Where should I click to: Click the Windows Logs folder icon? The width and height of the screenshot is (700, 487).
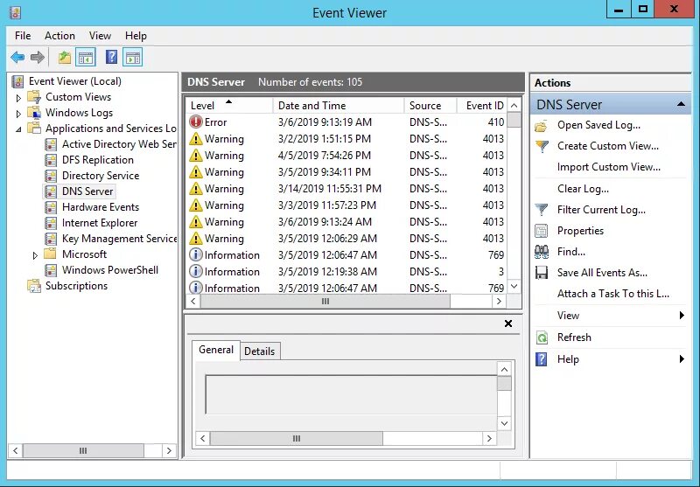34,113
